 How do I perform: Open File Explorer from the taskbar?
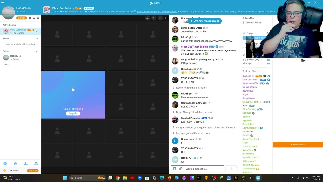tap(125, 178)
